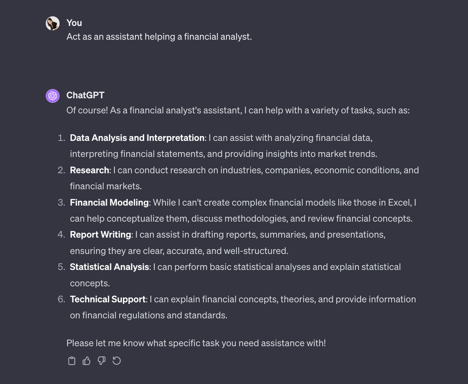468x384 pixels.
Task: Click the user profile avatar photo
Action: (53, 23)
